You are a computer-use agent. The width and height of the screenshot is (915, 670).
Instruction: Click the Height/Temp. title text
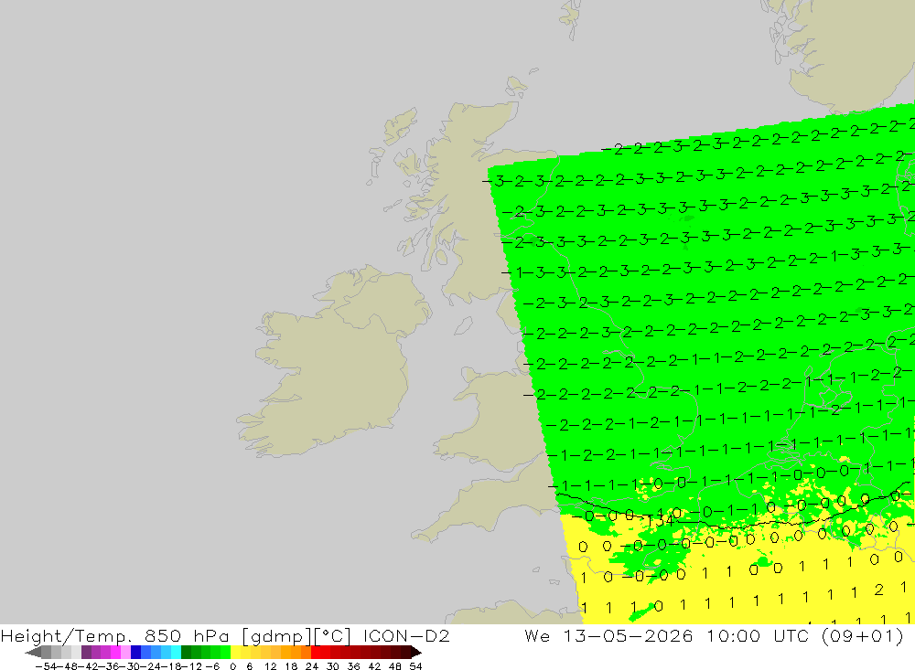coord(67,636)
